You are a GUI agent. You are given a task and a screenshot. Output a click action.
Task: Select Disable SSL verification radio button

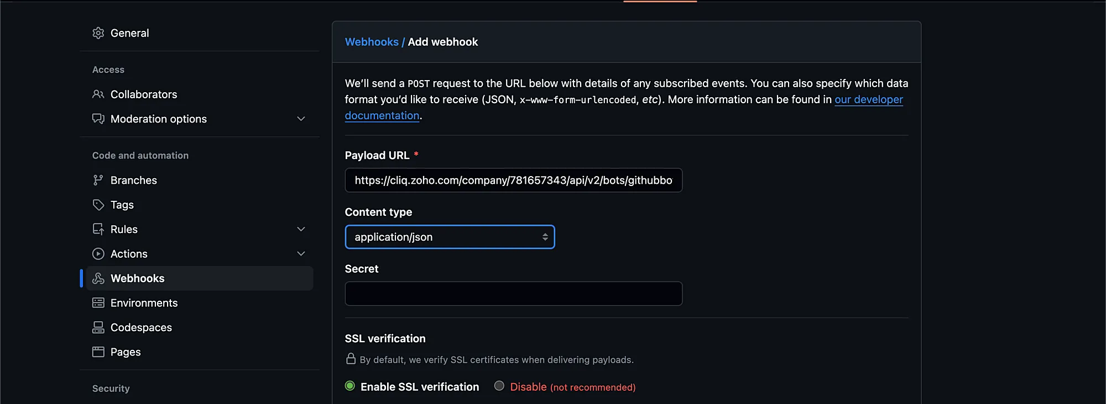[499, 386]
